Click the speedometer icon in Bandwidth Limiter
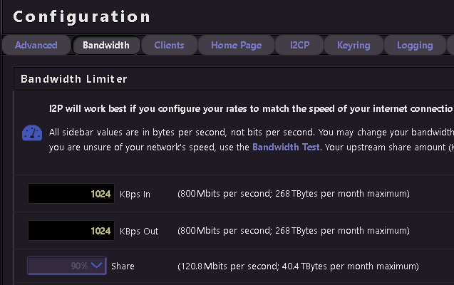This screenshot has height=285, width=454. click(32, 133)
